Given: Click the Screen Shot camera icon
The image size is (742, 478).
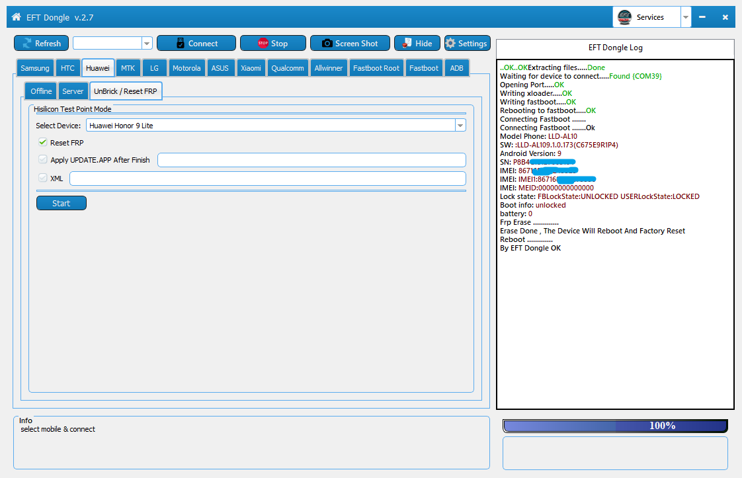Looking at the screenshot, I should pyautogui.click(x=327, y=43).
